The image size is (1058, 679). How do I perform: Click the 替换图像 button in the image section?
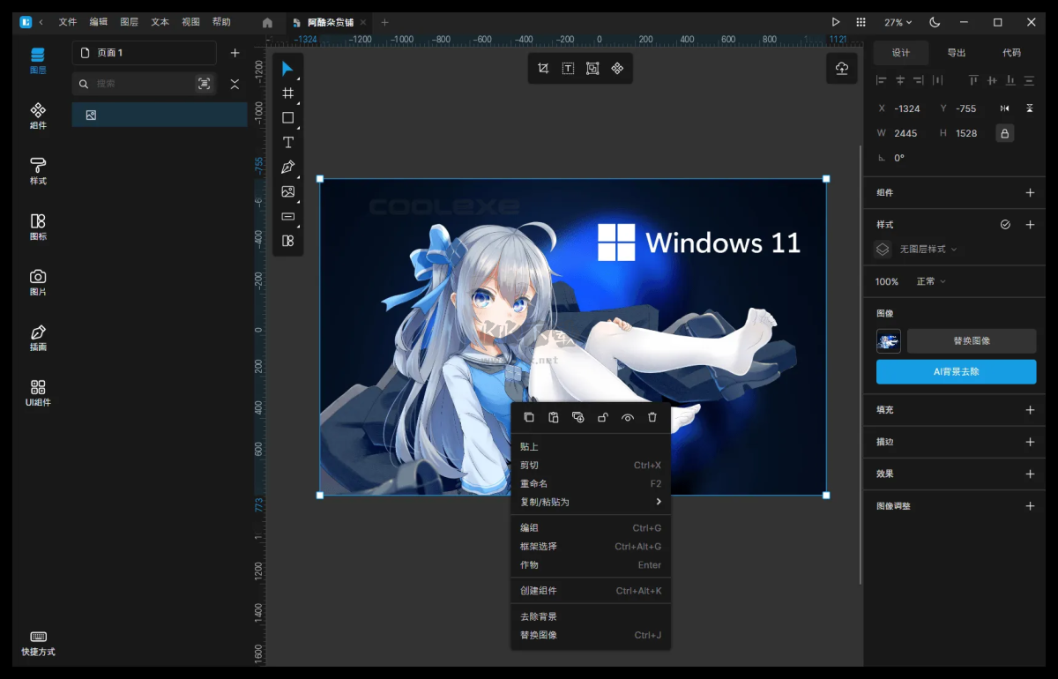click(972, 341)
